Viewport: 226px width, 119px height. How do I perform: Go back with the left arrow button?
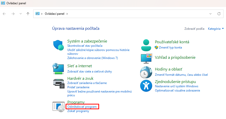pos(4,14)
